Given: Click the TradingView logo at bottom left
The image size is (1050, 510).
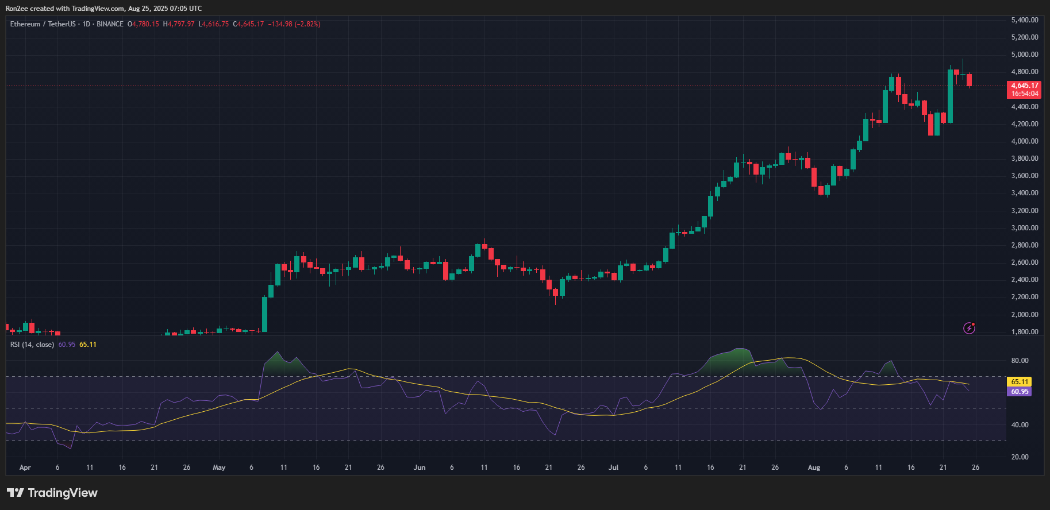Looking at the screenshot, I should [52, 493].
